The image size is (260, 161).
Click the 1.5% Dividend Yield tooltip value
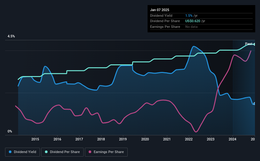[x=189, y=16]
